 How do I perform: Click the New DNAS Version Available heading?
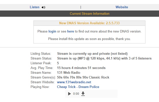tap(89, 23)
